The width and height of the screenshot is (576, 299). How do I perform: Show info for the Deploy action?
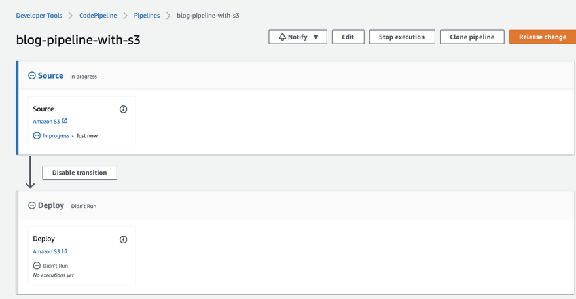click(x=124, y=239)
